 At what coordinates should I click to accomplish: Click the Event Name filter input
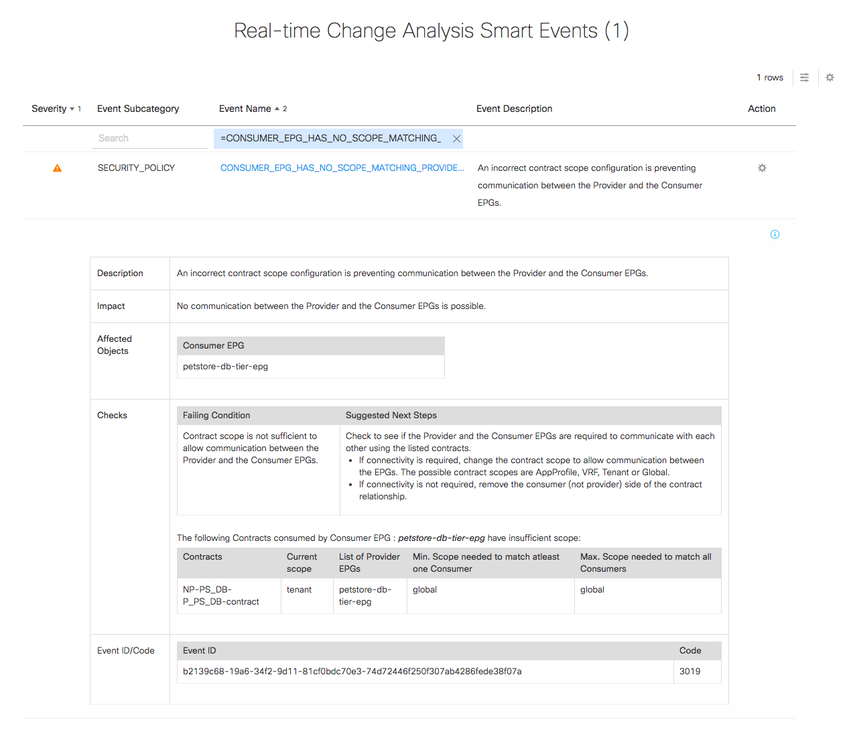click(x=331, y=139)
